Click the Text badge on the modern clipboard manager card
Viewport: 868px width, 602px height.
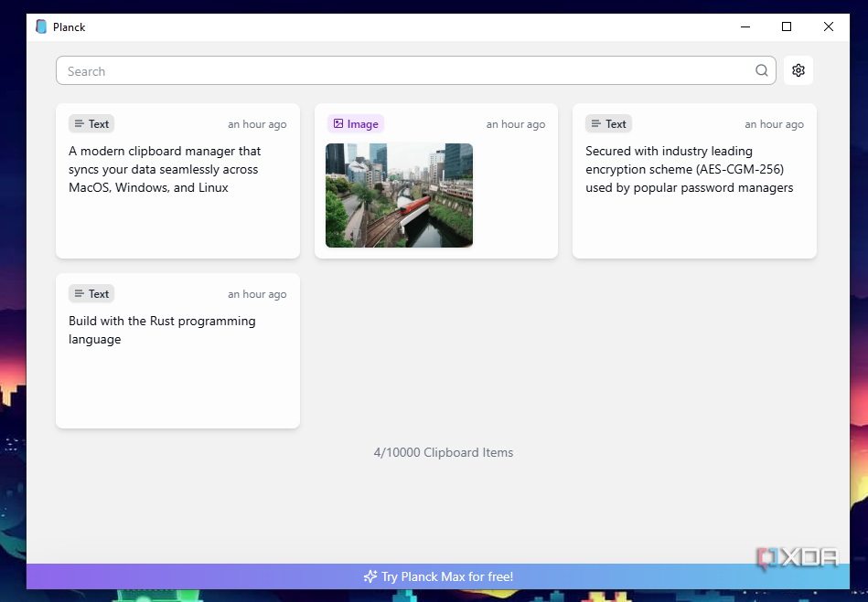pyautogui.click(x=91, y=124)
